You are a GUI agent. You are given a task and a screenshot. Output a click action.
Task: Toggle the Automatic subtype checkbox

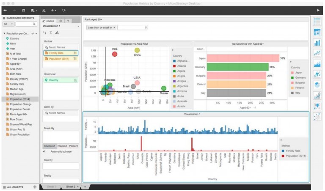tap(45, 151)
